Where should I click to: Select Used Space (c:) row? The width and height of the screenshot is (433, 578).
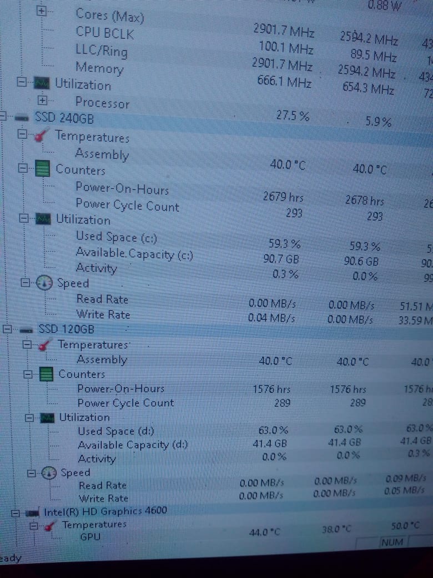(117, 237)
